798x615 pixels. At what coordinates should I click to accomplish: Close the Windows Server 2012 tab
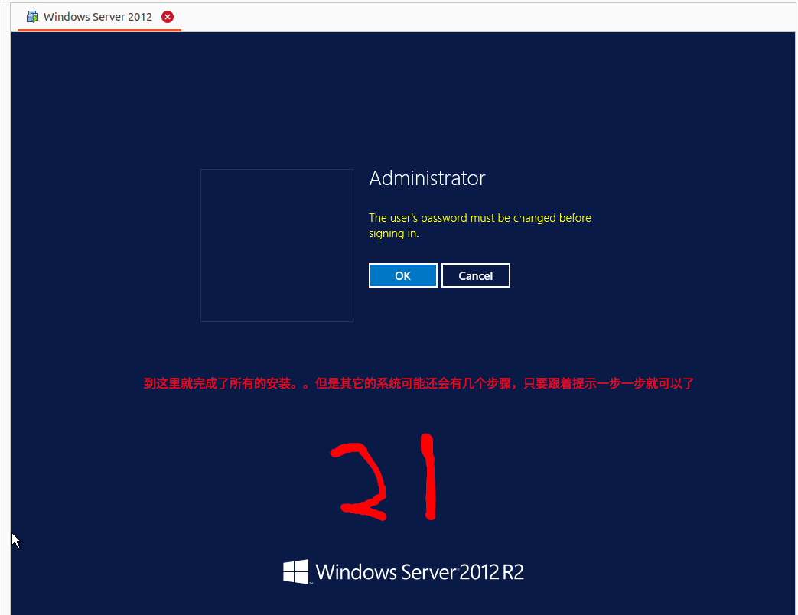tap(168, 17)
